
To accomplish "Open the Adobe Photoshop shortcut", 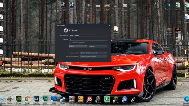I will 54,99.
